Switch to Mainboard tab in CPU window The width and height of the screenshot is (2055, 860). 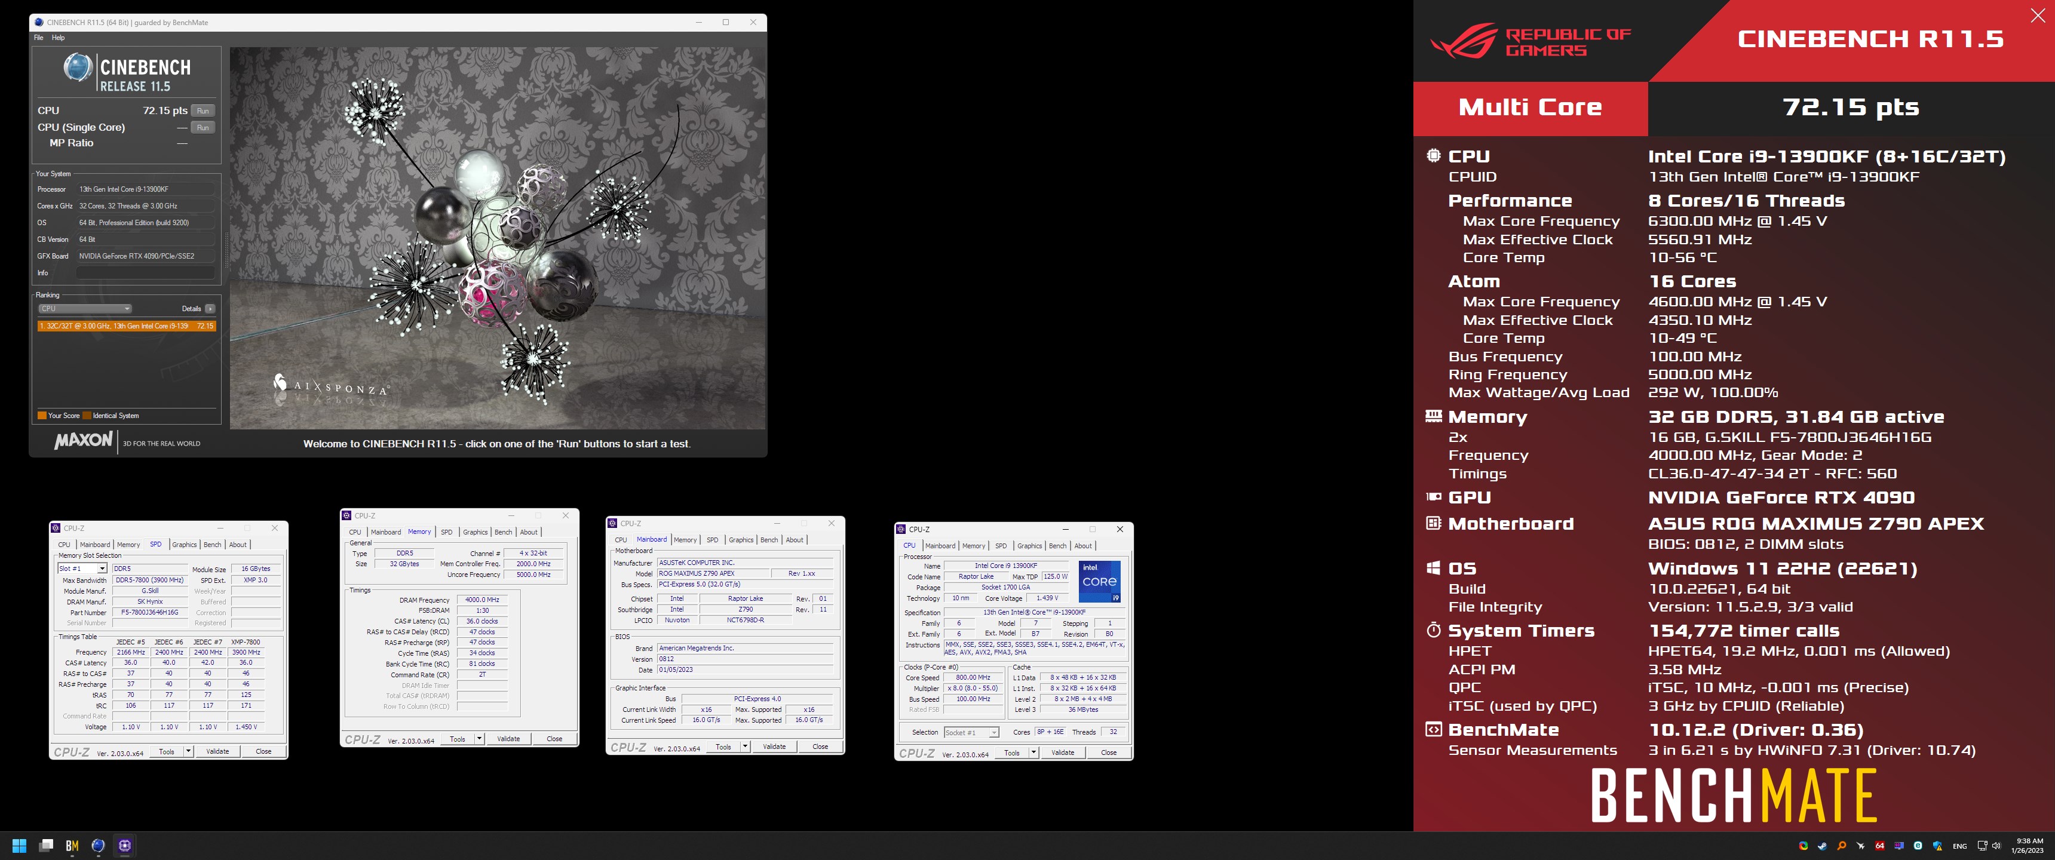pyautogui.click(x=940, y=546)
